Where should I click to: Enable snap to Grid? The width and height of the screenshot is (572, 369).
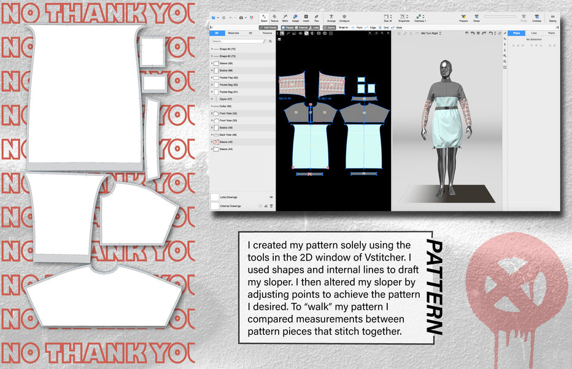click(384, 28)
